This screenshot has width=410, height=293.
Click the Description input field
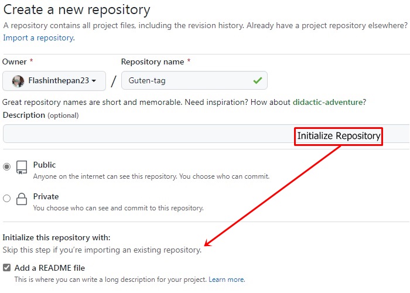207,134
